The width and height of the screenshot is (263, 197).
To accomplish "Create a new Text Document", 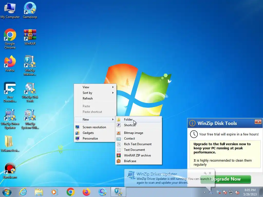I will point(139,150).
